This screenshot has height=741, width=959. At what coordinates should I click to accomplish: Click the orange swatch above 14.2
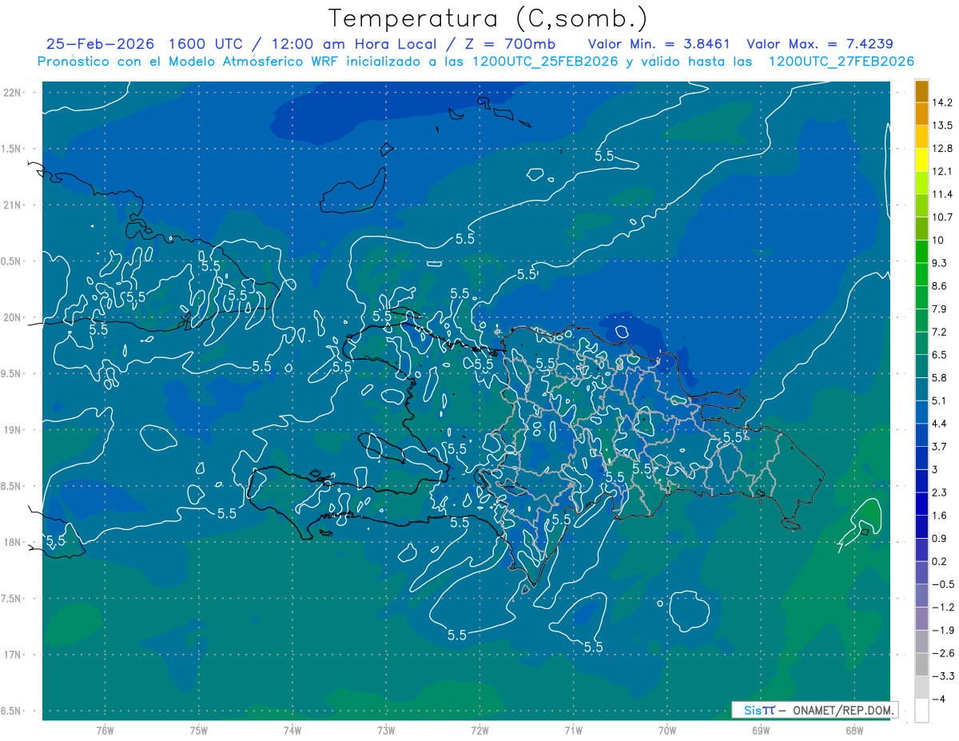click(x=921, y=91)
